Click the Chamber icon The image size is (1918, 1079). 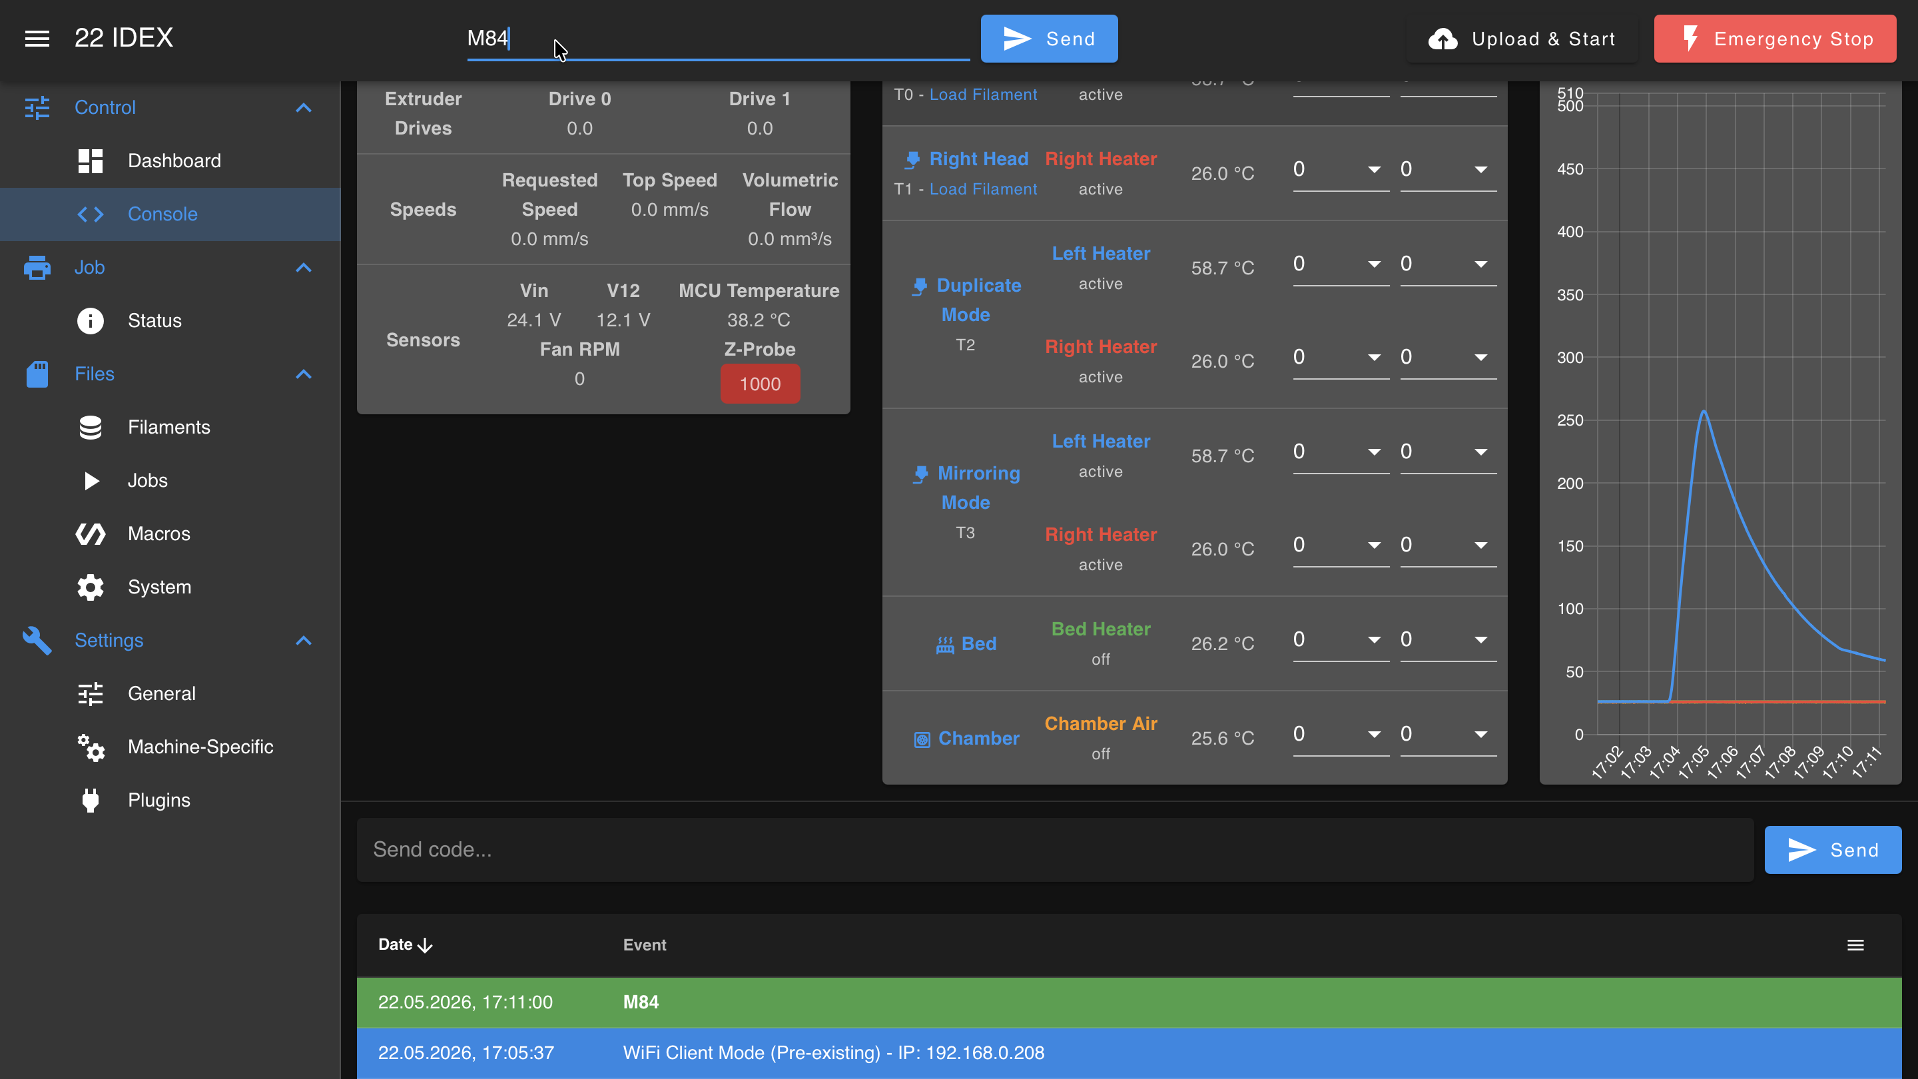pos(922,739)
